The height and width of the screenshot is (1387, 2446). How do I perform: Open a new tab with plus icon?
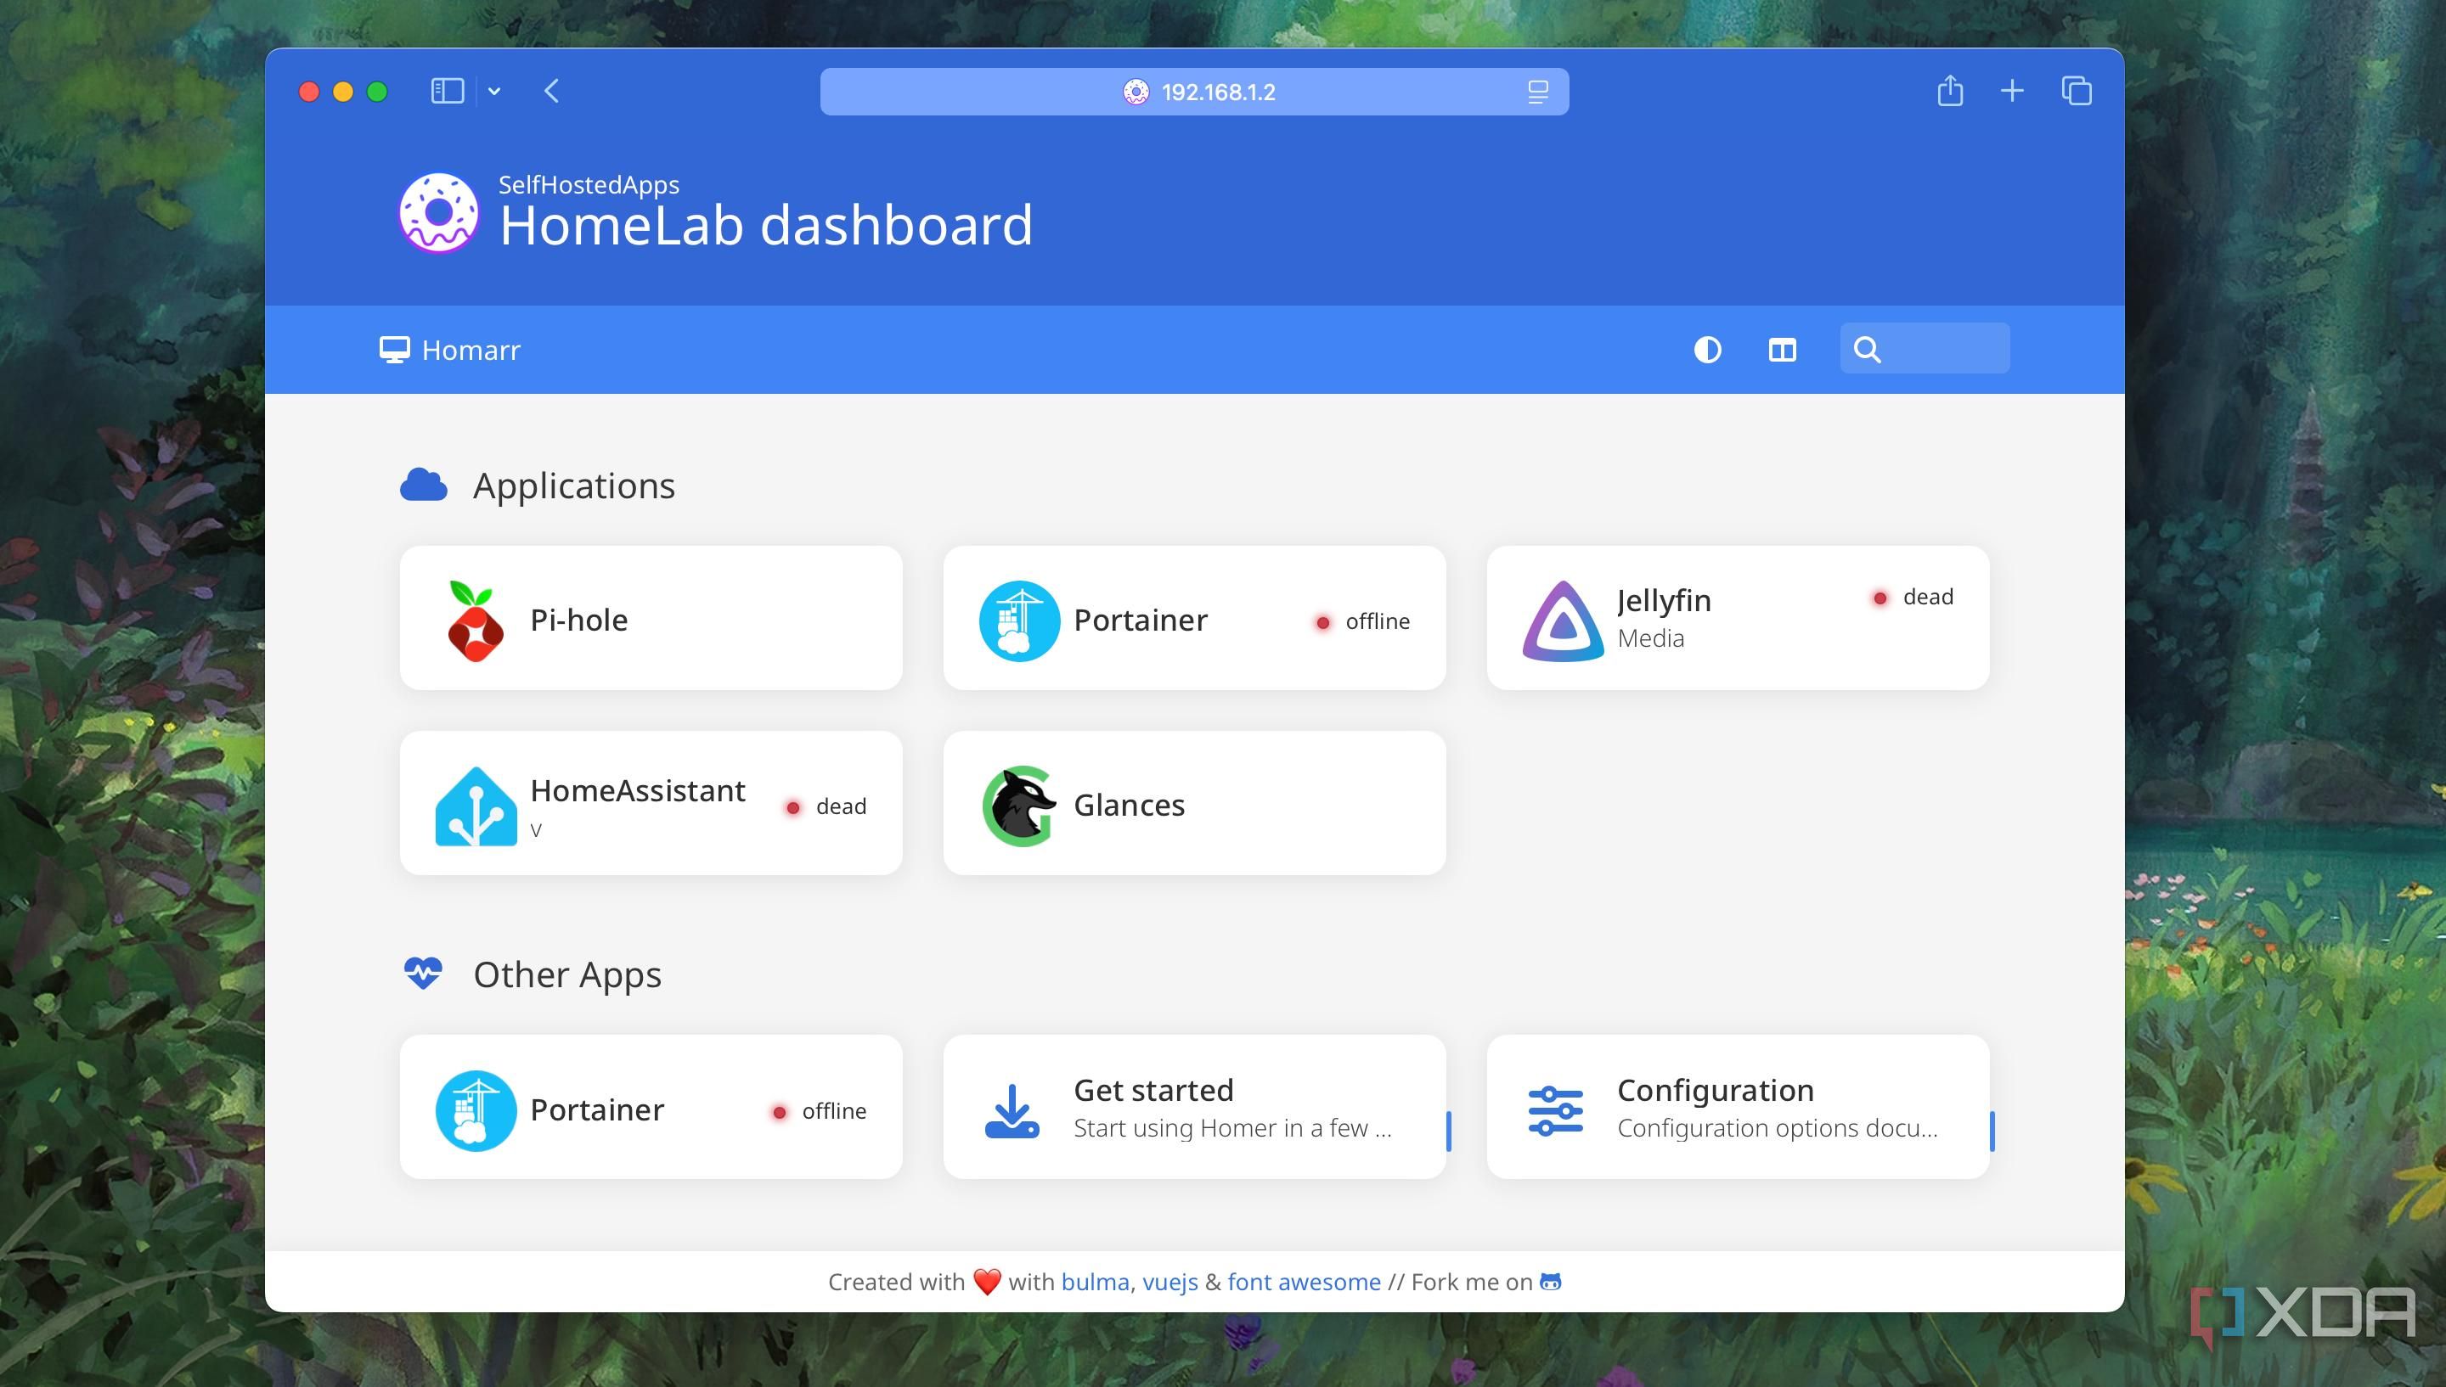coord(2011,92)
